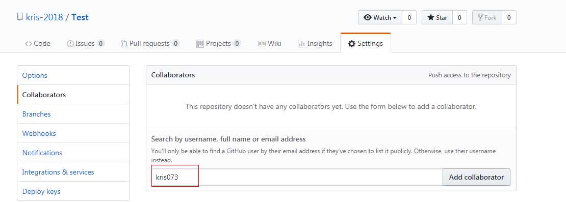
Task: Click the collaborator search field containing kris073
Action: pyautogui.click(x=297, y=177)
